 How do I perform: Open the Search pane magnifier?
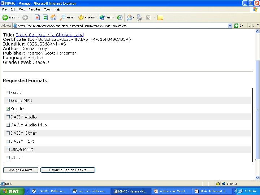coord(63,17)
